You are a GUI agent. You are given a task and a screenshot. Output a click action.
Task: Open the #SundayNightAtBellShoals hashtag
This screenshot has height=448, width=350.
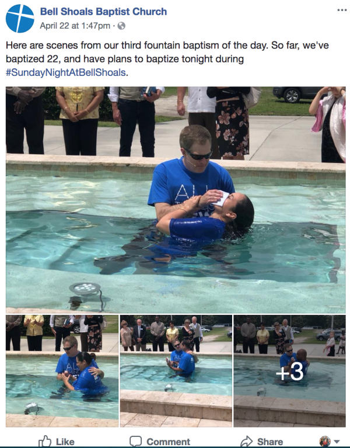coord(65,72)
